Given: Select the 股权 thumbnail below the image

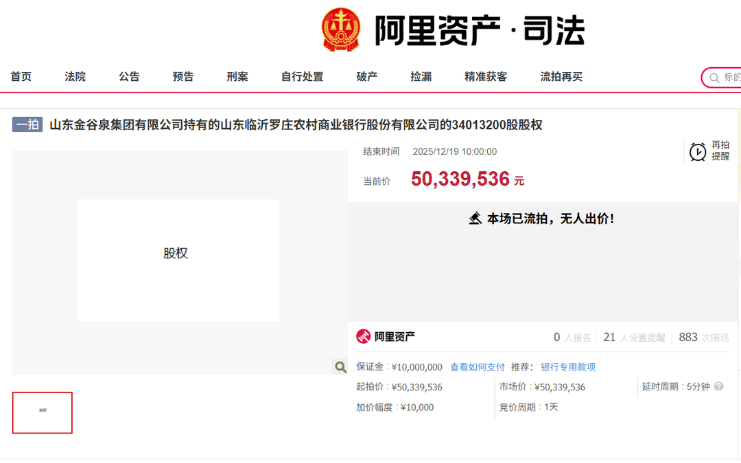Looking at the screenshot, I should click(43, 412).
